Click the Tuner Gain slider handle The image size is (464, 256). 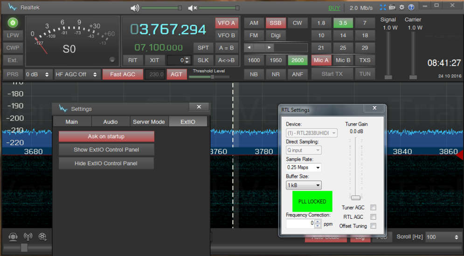pyautogui.click(x=356, y=198)
